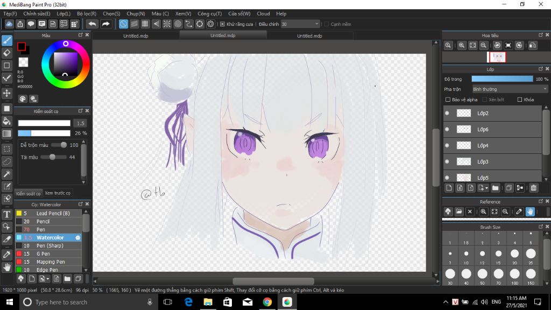Select the Lasso tool
The height and width of the screenshot is (310, 551).
coord(6,161)
